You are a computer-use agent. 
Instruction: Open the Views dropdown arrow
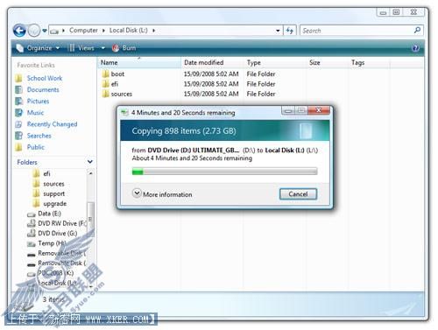[102, 48]
